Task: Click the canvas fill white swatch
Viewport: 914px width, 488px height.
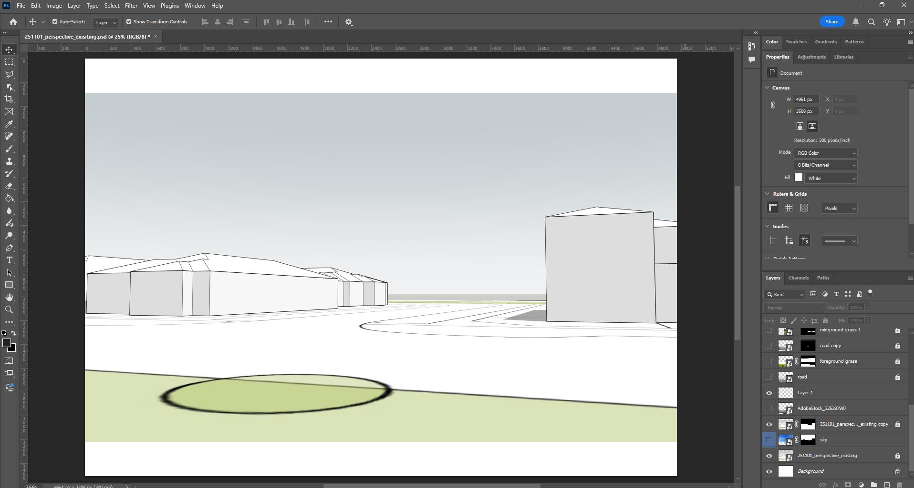Action: click(x=799, y=178)
